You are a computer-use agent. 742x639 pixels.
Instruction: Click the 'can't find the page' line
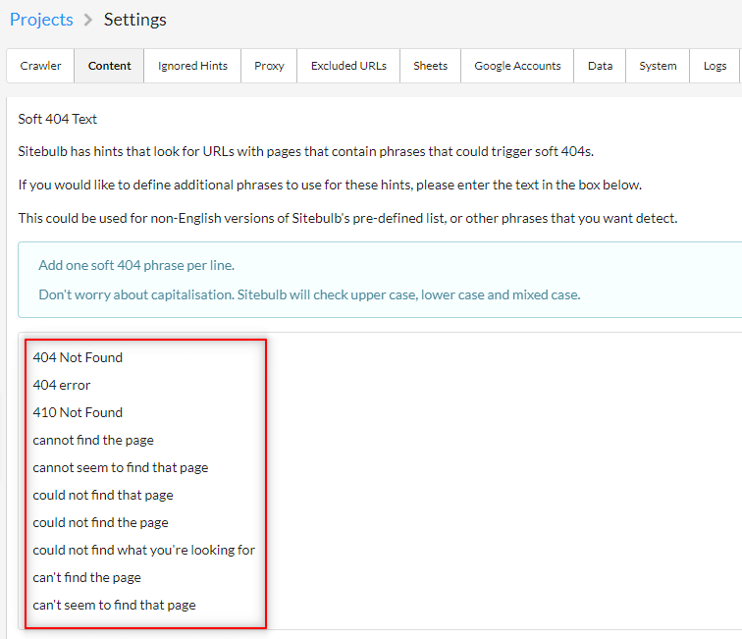point(87,577)
